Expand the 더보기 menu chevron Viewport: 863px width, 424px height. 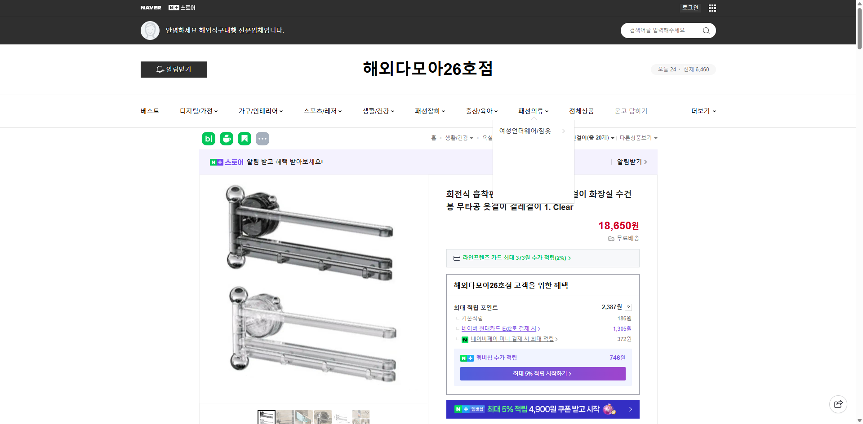714,111
